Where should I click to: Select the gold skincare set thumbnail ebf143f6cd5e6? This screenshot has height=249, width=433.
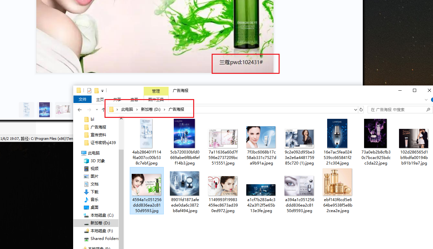point(337,191)
